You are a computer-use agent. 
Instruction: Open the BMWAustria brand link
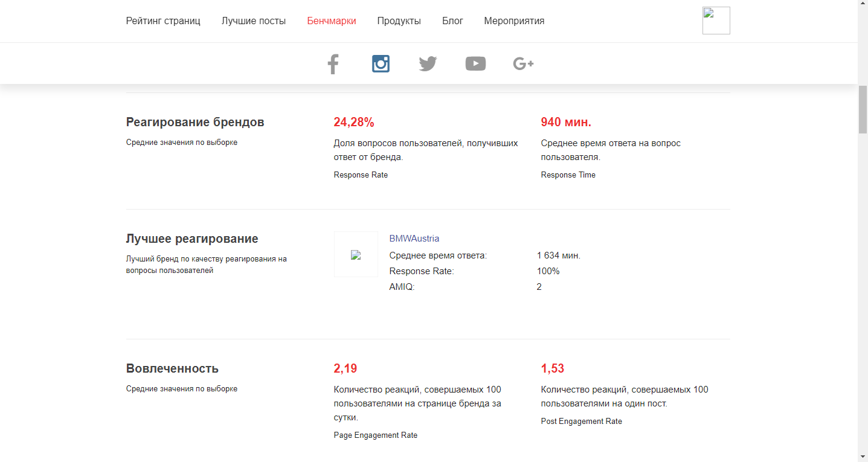[x=414, y=239]
